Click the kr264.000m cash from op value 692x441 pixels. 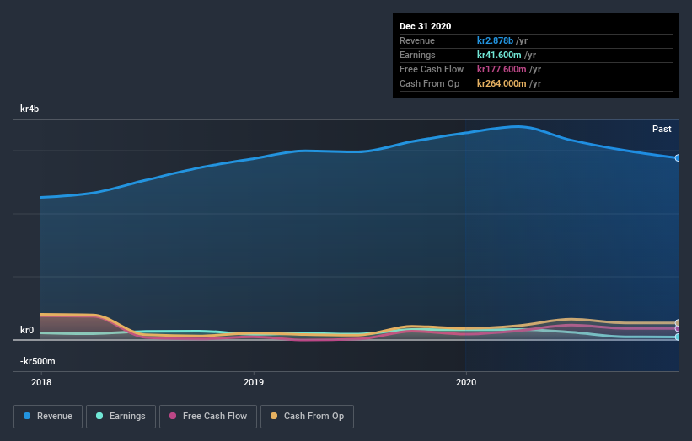coord(502,83)
